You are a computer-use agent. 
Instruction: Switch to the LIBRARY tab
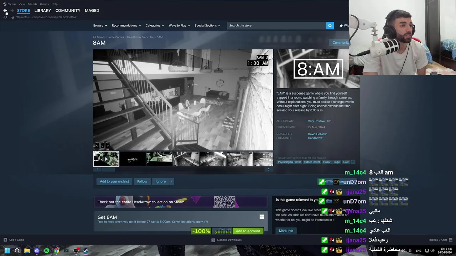pyautogui.click(x=43, y=11)
